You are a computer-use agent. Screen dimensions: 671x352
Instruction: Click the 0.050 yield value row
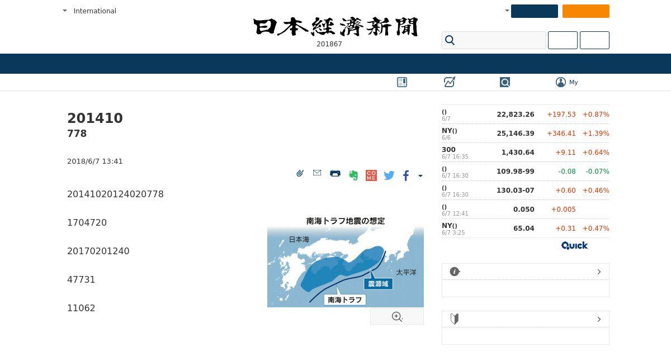pyautogui.click(x=526, y=210)
